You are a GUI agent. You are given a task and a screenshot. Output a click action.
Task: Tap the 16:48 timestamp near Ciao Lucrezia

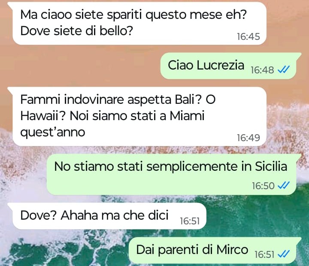[x=262, y=70]
